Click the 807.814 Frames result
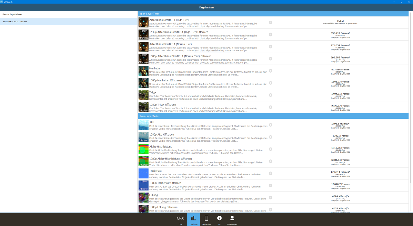 tap(340, 69)
